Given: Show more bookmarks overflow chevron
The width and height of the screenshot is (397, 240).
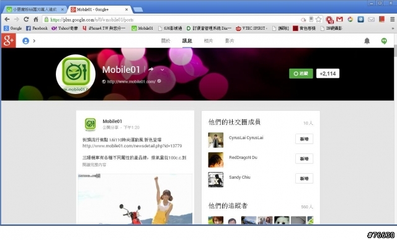Looking at the screenshot, I should (393, 28).
